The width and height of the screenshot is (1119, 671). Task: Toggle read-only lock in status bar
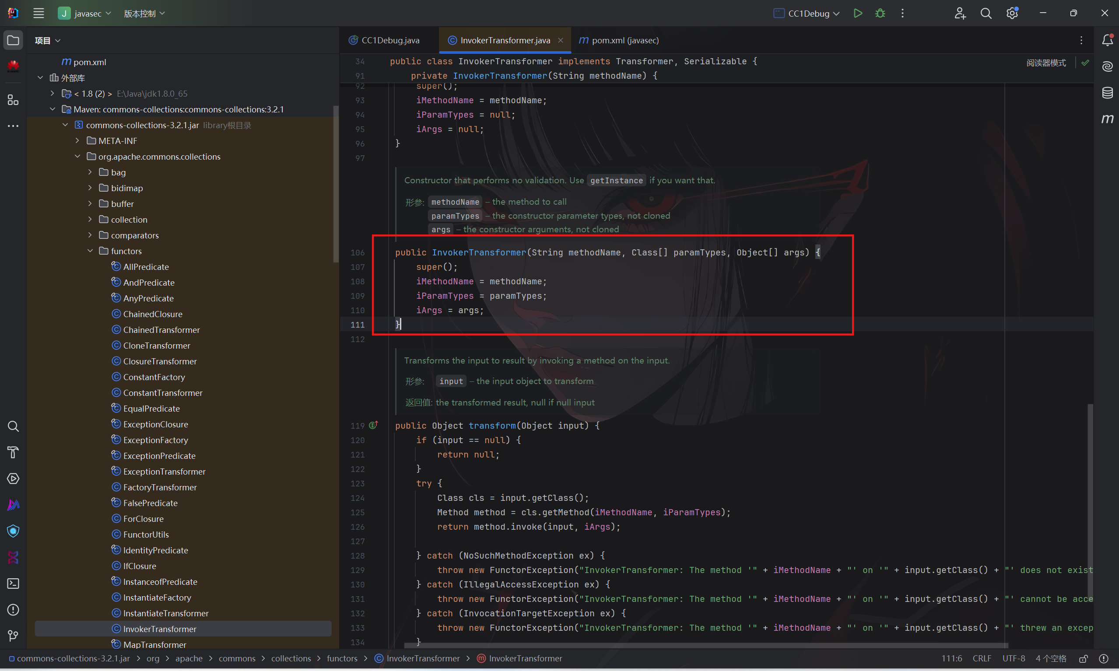tap(1083, 658)
